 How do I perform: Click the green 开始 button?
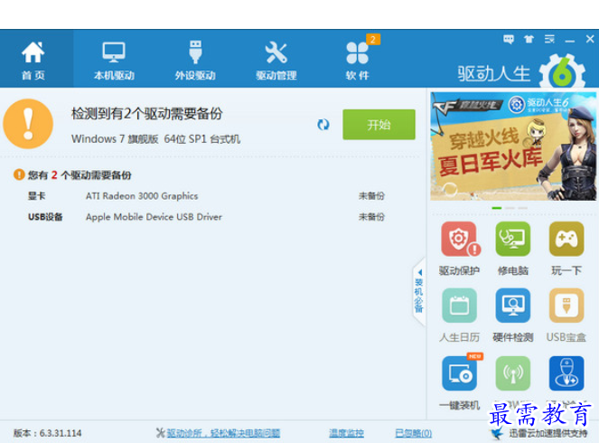379,124
